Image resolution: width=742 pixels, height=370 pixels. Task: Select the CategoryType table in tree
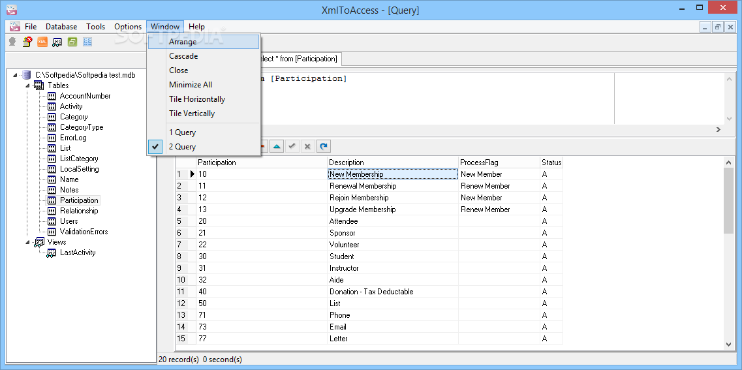82,127
